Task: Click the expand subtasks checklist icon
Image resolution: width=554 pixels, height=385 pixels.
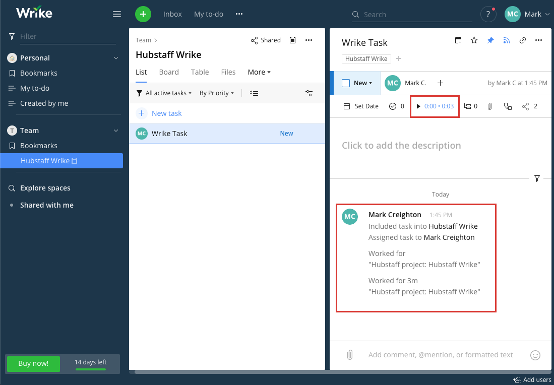Action: click(254, 93)
